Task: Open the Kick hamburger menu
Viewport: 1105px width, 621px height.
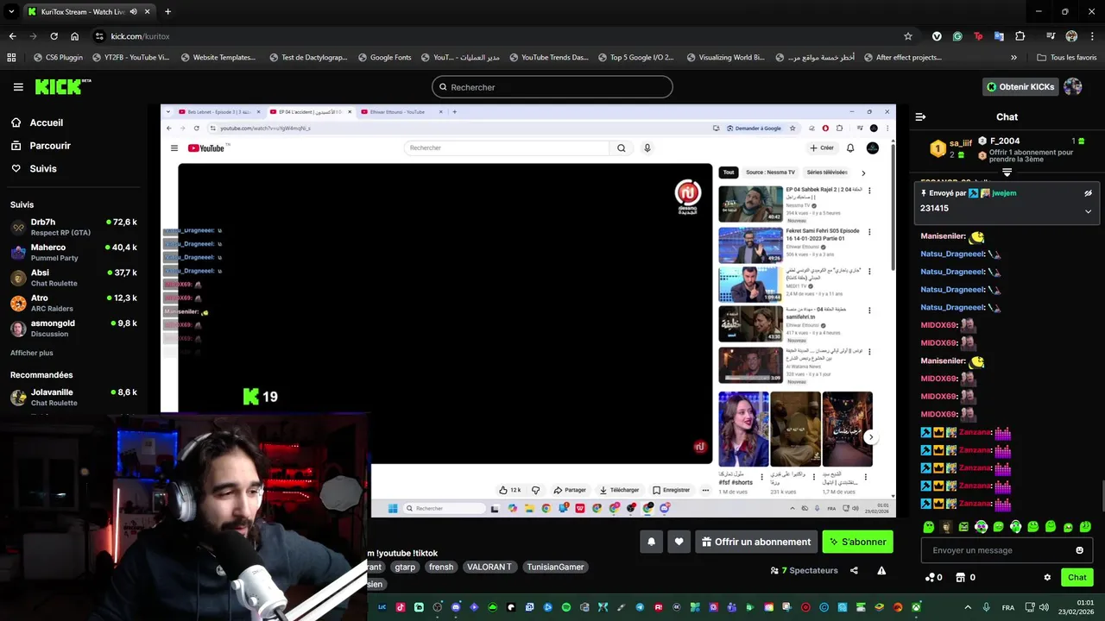Action: (x=18, y=87)
